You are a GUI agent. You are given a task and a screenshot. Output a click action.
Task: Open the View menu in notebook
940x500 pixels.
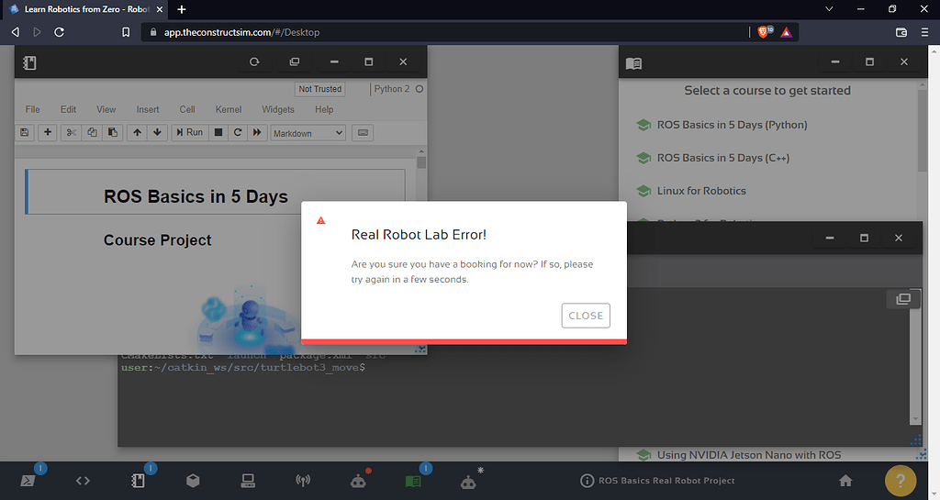pos(106,109)
